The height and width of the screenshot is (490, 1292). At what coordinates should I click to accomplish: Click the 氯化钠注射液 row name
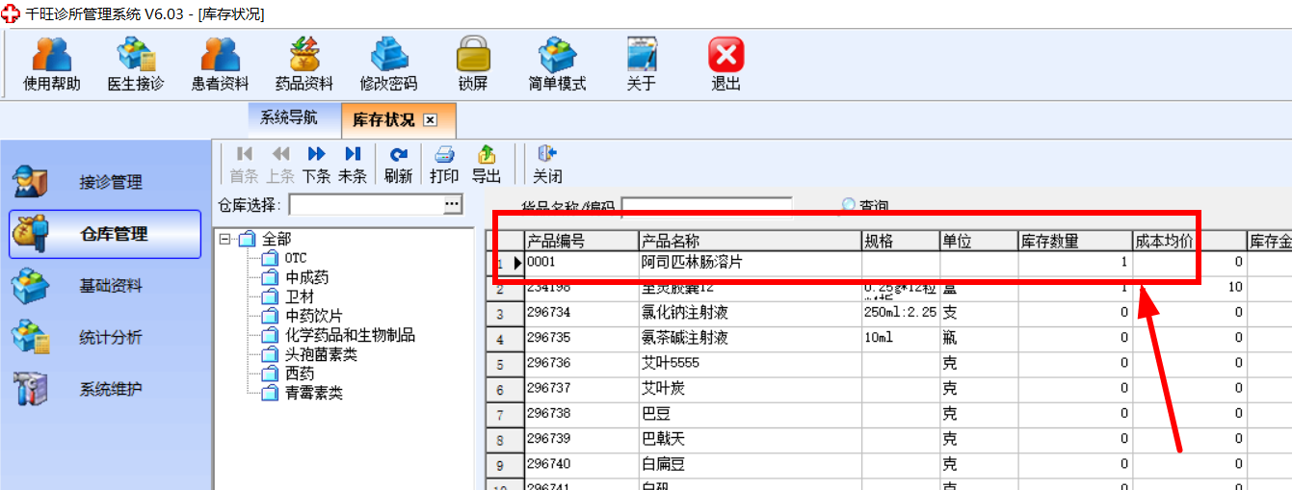pyautogui.click(x=751, y=313)
